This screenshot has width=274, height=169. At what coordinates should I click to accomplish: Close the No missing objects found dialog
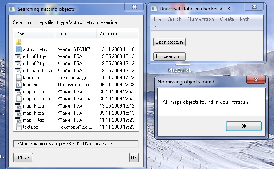point(256,80)
